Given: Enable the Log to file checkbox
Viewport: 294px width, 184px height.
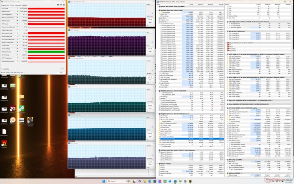Looking at the screenshot, I should 2,69.
